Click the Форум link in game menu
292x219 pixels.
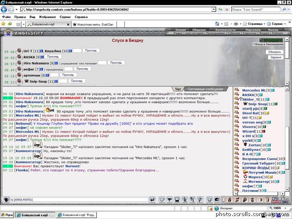[x=264, y=33]
